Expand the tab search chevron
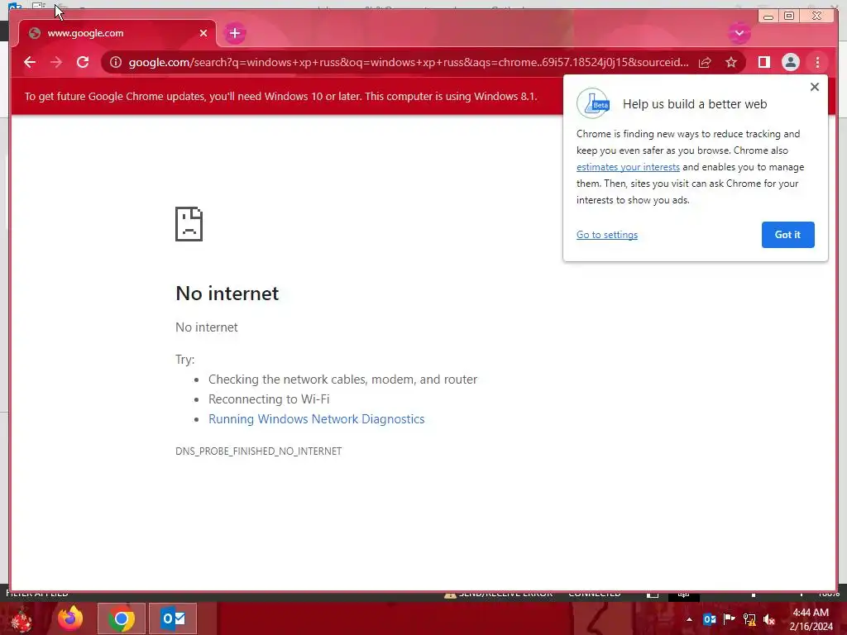The height and width of the screenshot is (635, 847). (739, 33)
